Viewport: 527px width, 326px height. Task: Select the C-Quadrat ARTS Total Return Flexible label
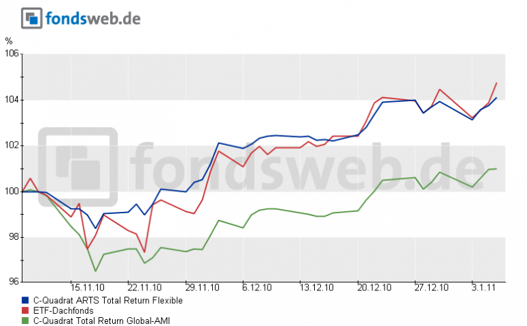pos(107,300)
